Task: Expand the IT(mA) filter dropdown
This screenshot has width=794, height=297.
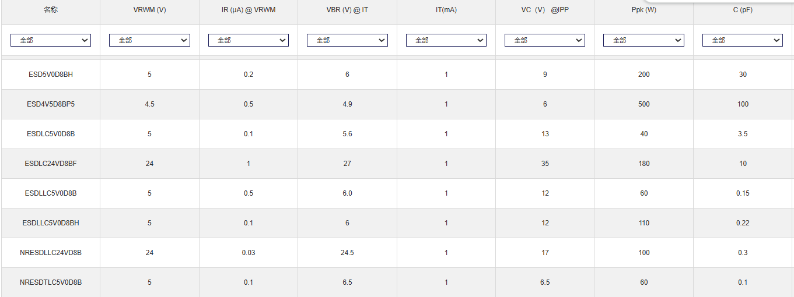Action: [x=446, y=40]
